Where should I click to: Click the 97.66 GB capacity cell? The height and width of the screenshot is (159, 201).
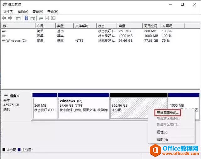(x=126, y=40)
